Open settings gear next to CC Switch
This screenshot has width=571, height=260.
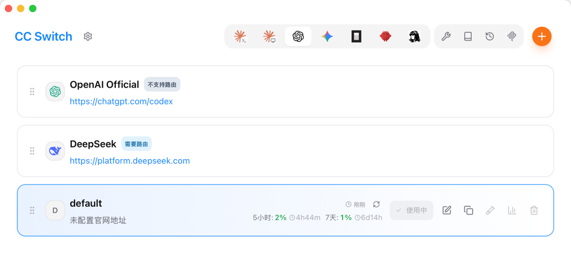click(x=88, y=36)
